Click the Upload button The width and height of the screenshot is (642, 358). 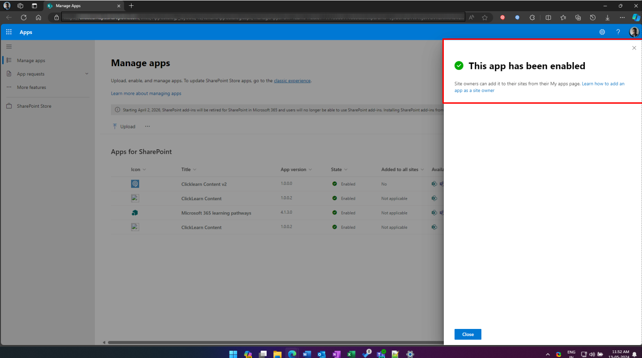pos(124,126)
